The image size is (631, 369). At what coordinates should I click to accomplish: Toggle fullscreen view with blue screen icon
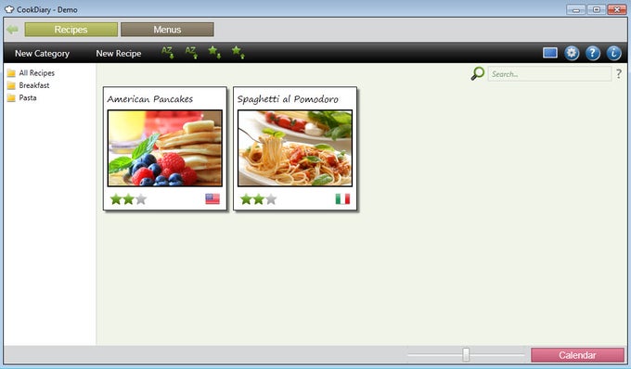click(x=549, y=53)
